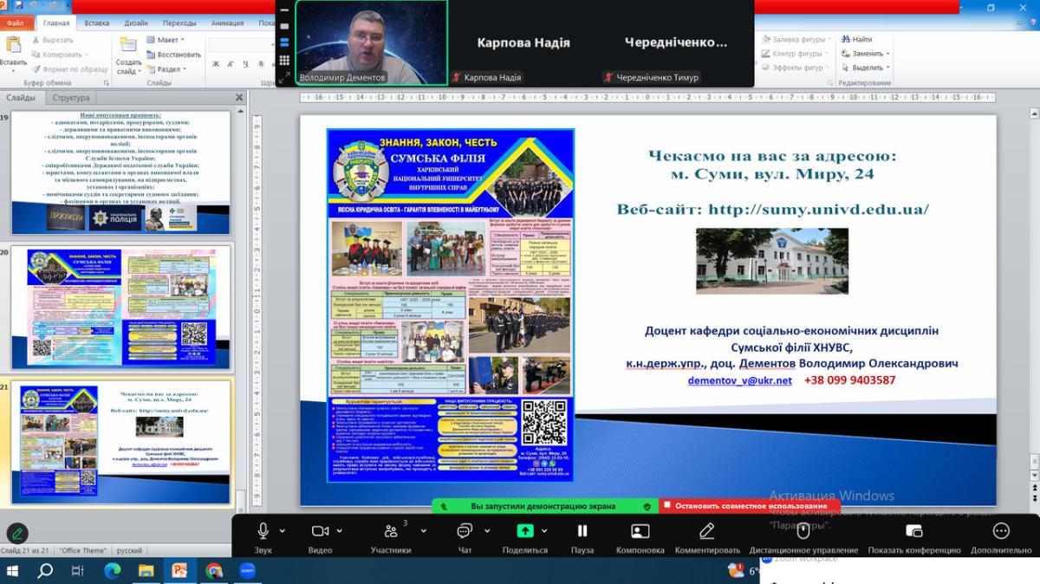Open the dementov_v@ukr.net email link
1040x584 pixels.
[x=739, y=380]
